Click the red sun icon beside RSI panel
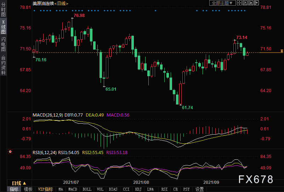The width and height of the screenshot is (284, 192). click(x=10, y=152)
